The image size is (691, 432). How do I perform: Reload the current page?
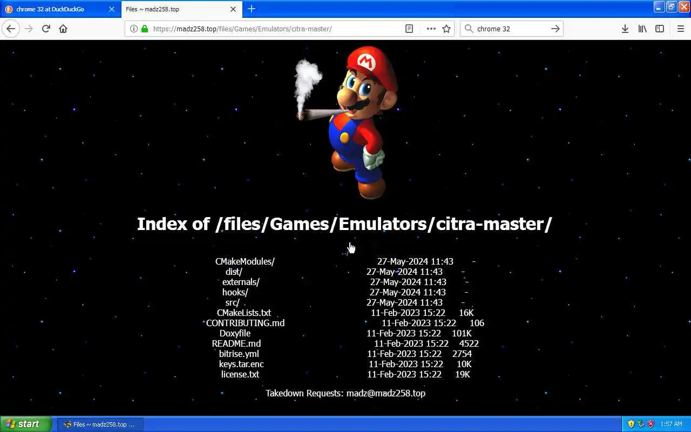(x=46, y=29)
